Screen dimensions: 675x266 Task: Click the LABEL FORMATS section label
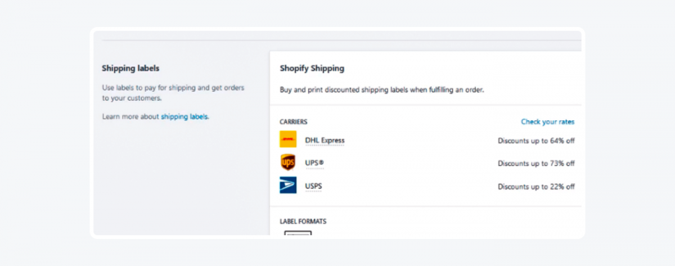[303, 222]
